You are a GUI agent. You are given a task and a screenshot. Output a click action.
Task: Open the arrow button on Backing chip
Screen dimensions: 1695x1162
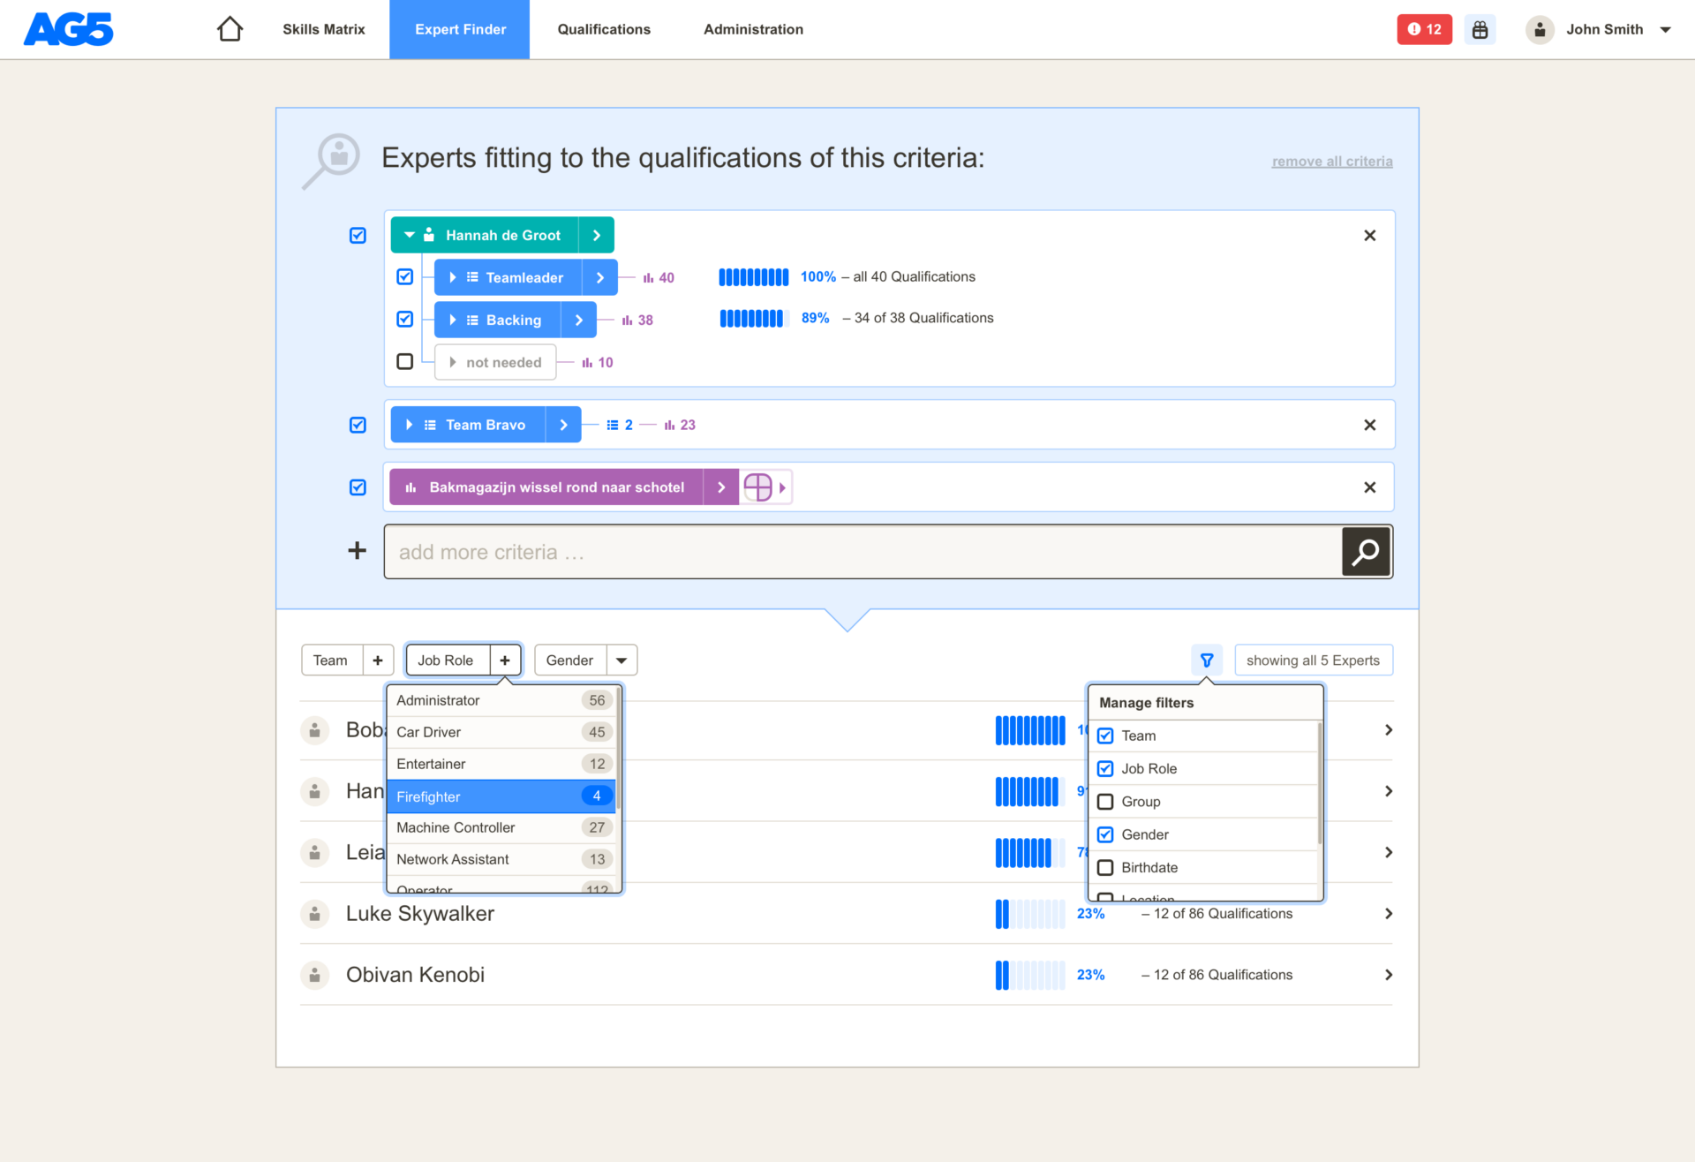(x=579, y=320)
